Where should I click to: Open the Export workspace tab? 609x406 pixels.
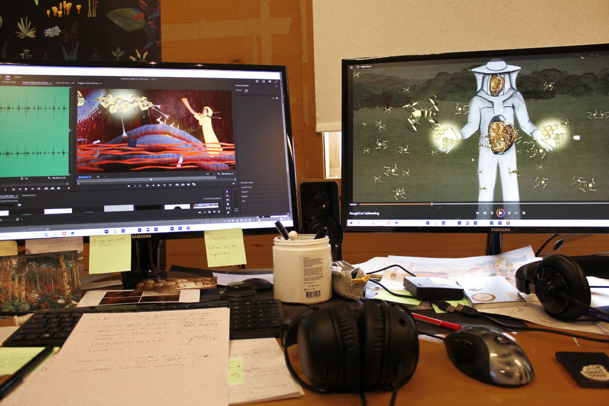coord(18,77)
